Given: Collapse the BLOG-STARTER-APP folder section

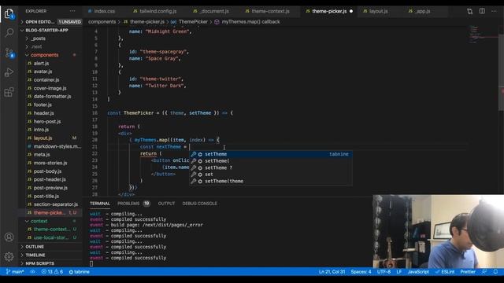Looking at the screenshot, I should point(50,30).
